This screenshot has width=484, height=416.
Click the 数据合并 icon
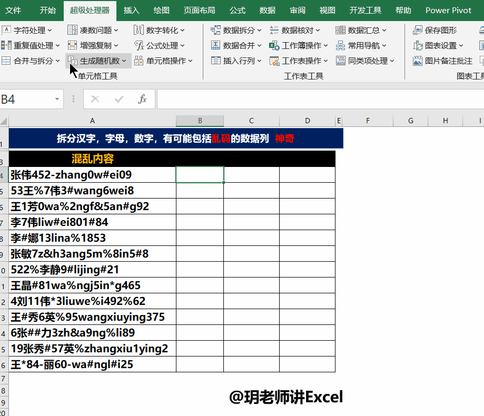[x=216, y=45]
